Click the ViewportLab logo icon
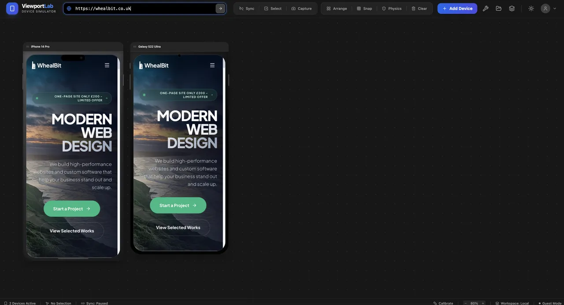 coord(12,8)
